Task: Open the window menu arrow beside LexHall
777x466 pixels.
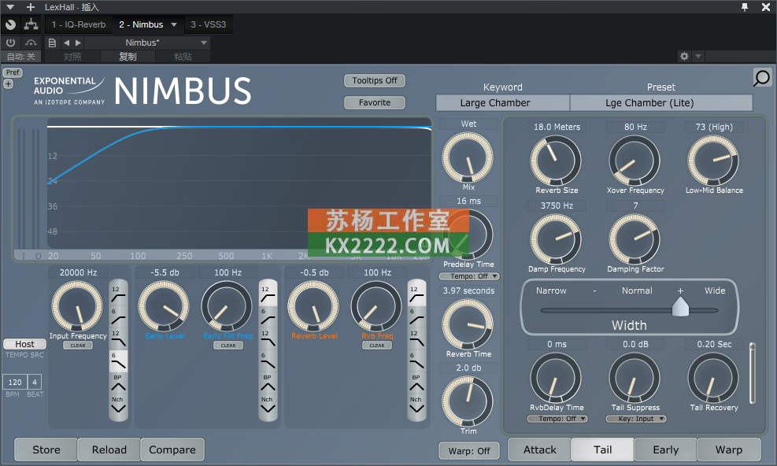Action: (10, 7)
